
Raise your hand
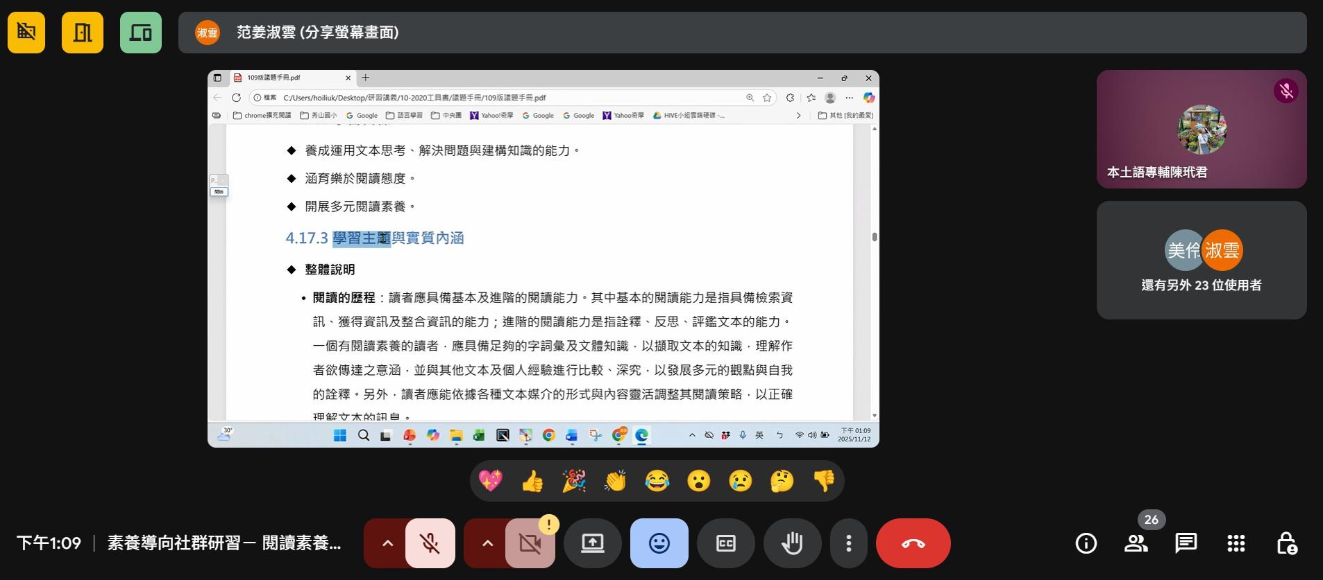point(792,543)
